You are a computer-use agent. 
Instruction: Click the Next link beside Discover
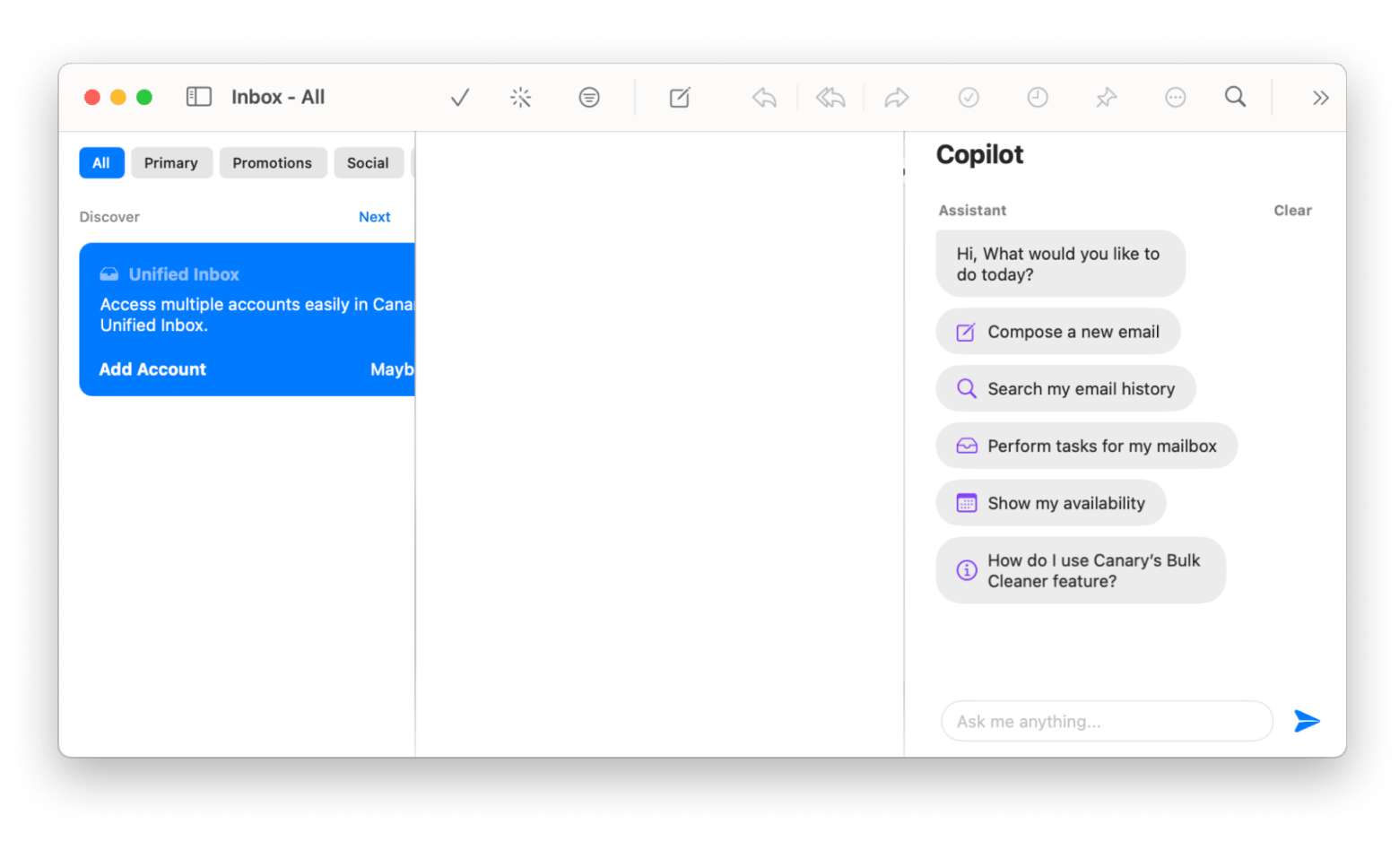(374, 217)
